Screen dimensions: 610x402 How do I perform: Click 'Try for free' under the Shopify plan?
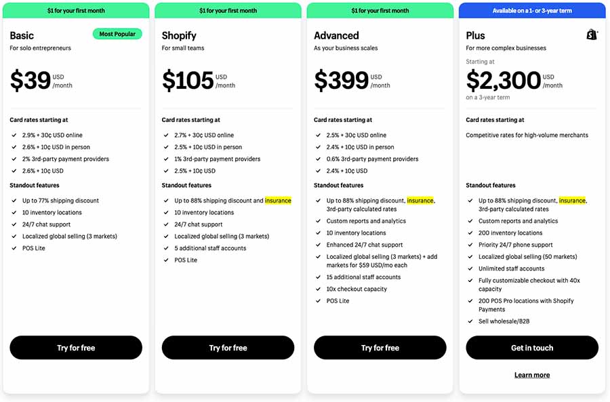228,347
